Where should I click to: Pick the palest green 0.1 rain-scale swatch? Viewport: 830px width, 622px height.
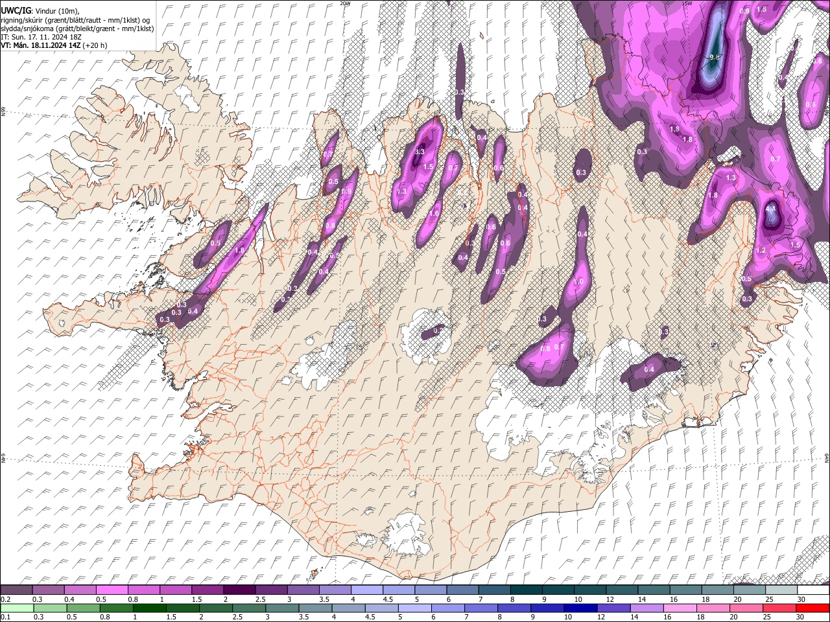[17, 607]
